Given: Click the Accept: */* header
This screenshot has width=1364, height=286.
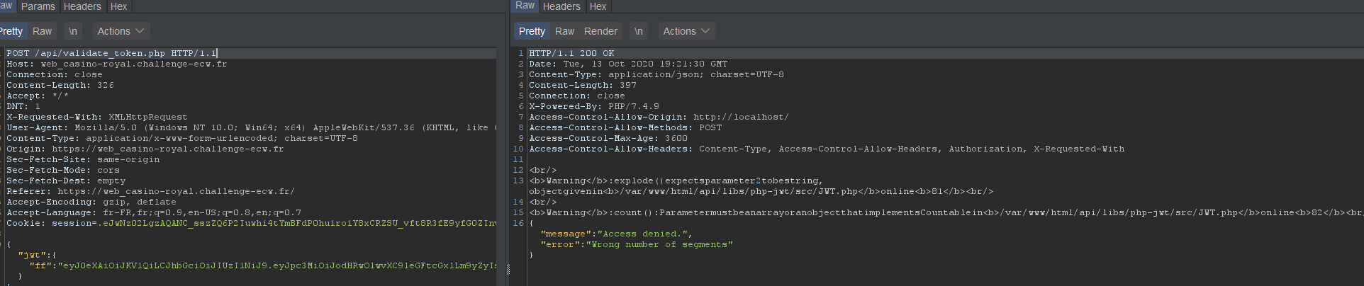Looking at the screenshot, I should click(x=38, y=96).
